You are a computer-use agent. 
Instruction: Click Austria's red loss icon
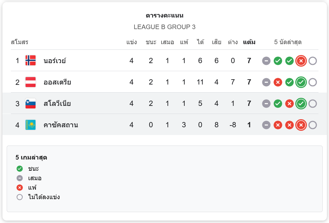pyautogui.click(x=278, y=82)
